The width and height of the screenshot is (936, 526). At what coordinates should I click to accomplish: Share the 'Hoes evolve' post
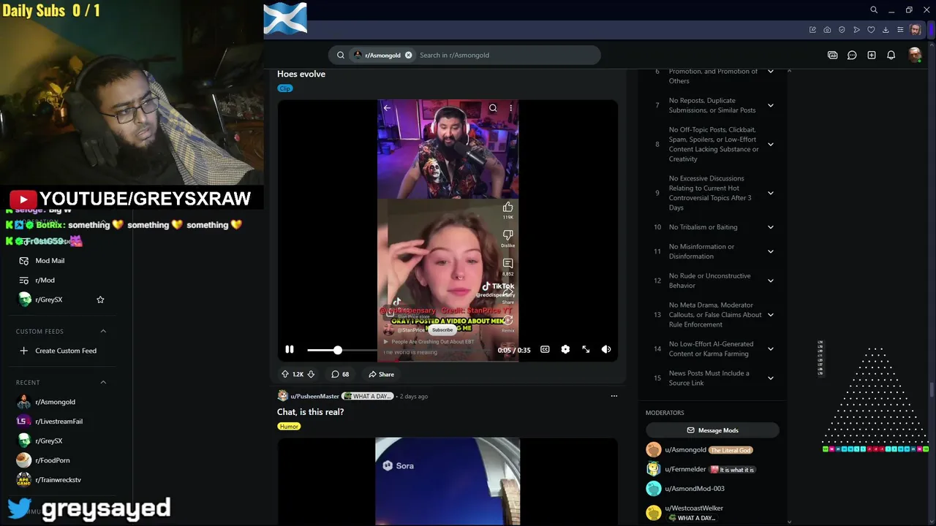pyautogui.click(x=381, y=374)
